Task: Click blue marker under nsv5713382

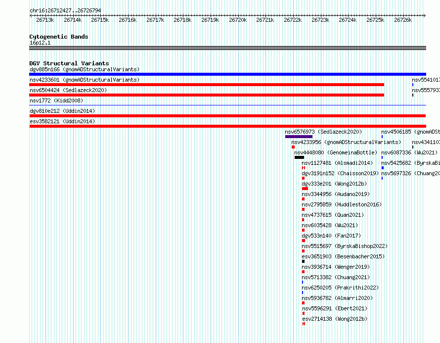Action: [x=303, y=282]
